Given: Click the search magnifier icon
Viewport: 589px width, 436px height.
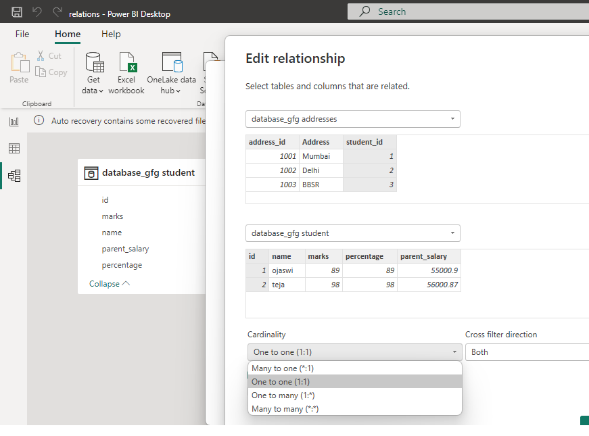Looking at the screenshot, I should pos(364,11).
